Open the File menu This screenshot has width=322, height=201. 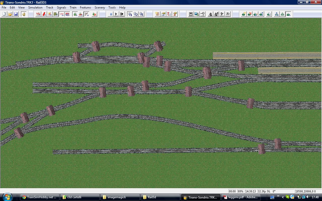(4, 8)
